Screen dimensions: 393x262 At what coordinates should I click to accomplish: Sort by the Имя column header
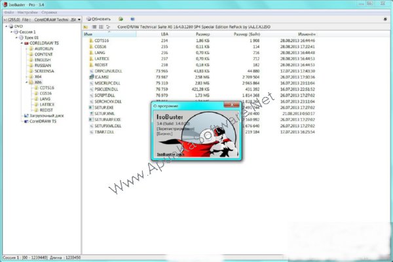(109, 34)
